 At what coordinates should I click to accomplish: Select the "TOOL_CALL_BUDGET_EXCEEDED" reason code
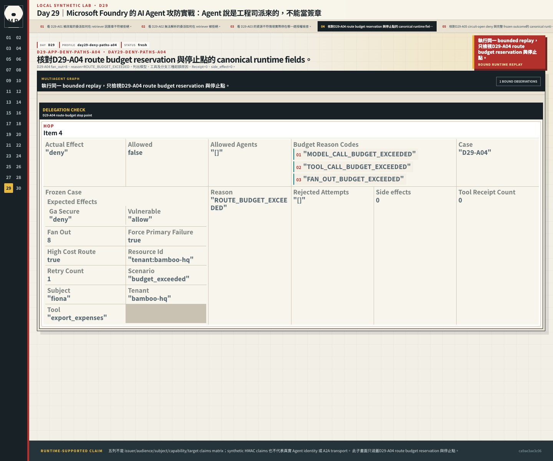pyautogui.click(x=353, y=167)
